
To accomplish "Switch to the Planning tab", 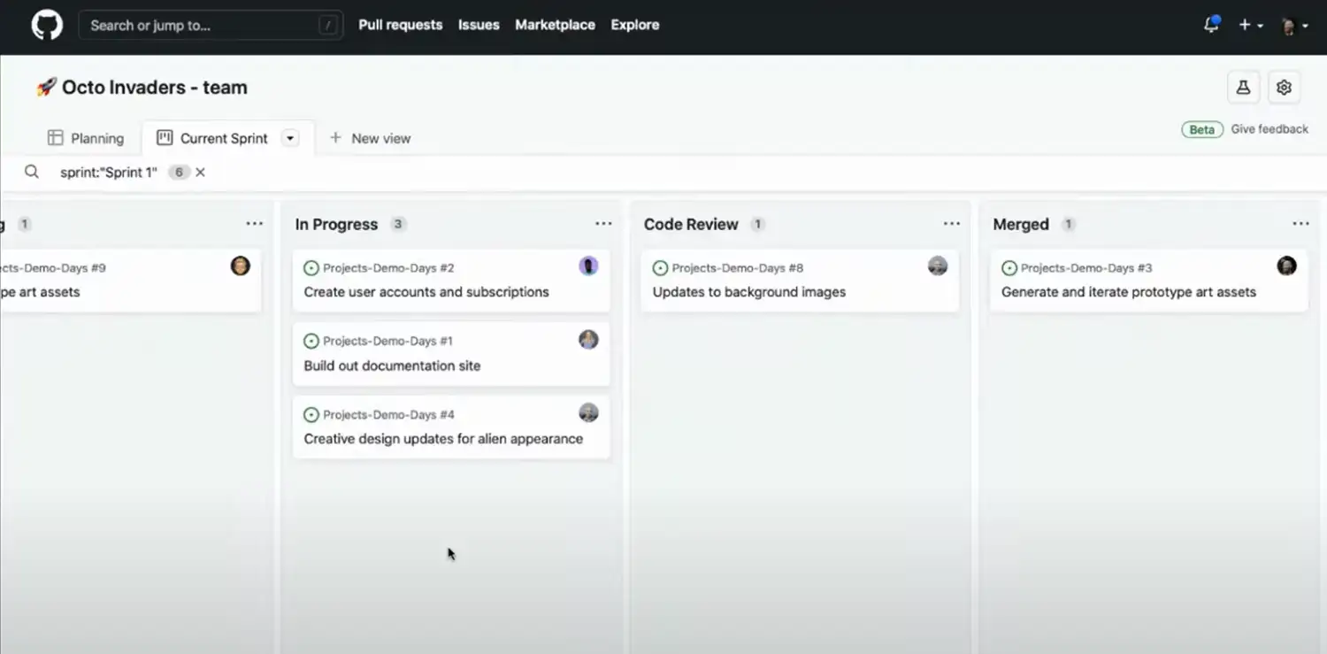I will coord(86,138).
